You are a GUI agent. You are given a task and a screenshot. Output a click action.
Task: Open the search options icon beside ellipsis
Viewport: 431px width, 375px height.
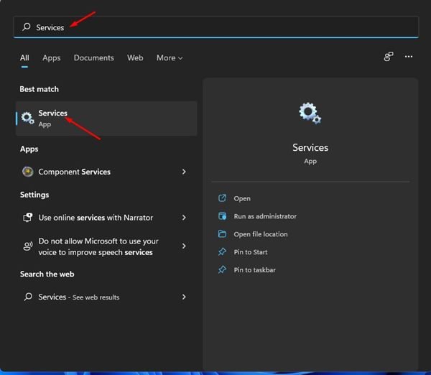click(x=389, y=57)
